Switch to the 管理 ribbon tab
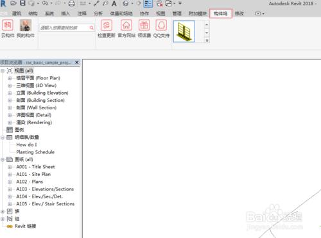The width and height of the screenshot is (321, 238). [177, 13]
